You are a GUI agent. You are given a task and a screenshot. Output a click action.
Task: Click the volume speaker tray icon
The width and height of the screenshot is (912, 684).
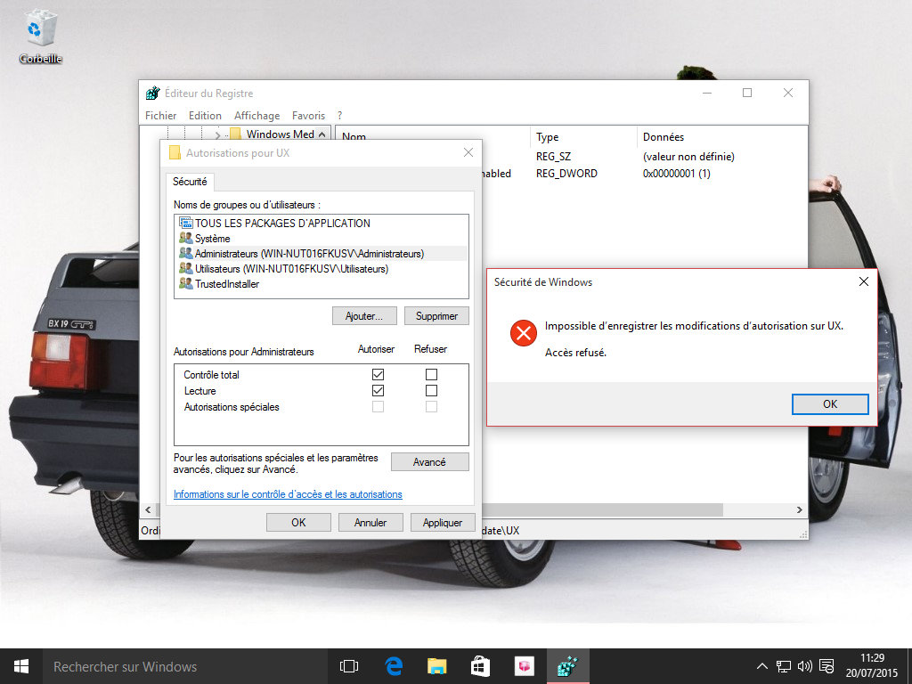[x=804, y=666]
